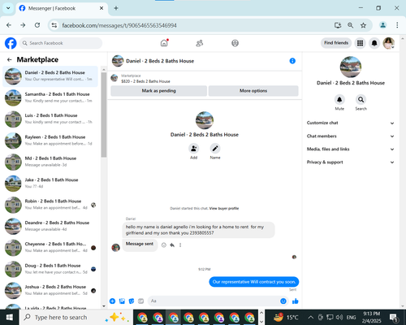Screen dimensions: 406x325
Task: Open the Facebook logo home link
Action: 11,43
